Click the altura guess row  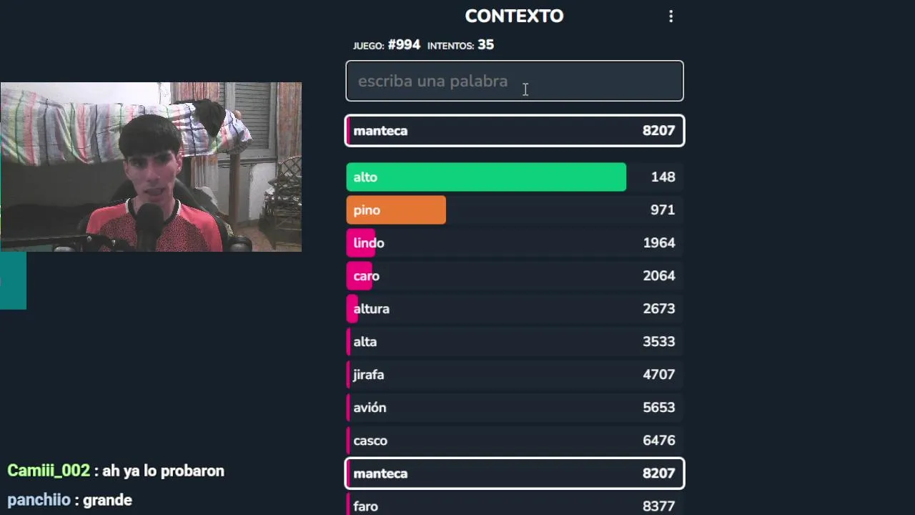pos(514,309)
